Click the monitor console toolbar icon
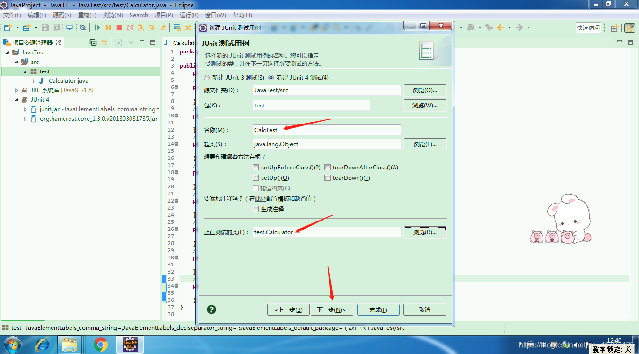This screenshot has height=354, width=639. pyautogui.click(x=70, y=27)
